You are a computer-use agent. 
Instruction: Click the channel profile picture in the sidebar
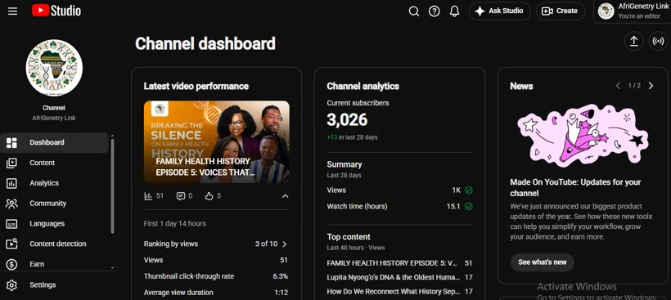click(x=54, y=68)
